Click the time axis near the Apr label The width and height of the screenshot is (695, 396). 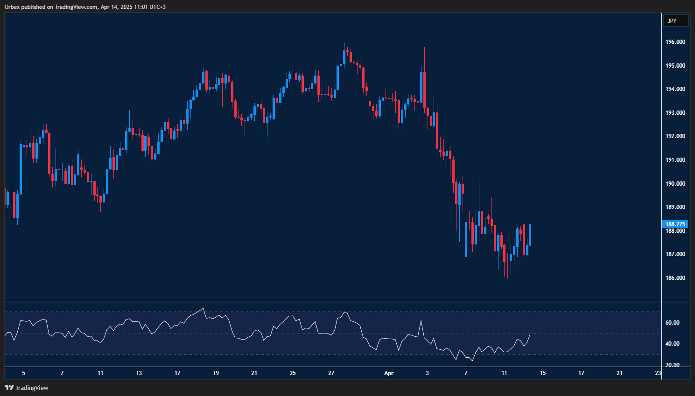pyautogui.click(x=389, y=373)
